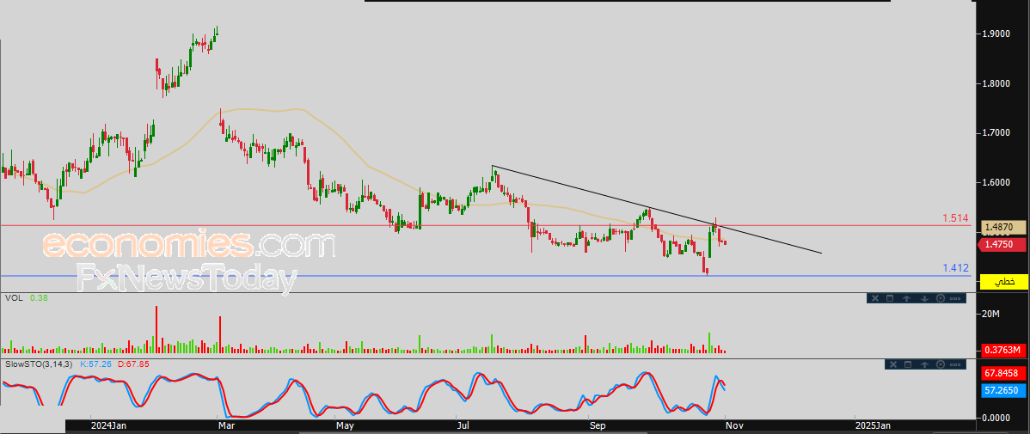1030x434 pixels.
Task: Close the SlowSTO indicator panel
Action: (x=893, y=364)
